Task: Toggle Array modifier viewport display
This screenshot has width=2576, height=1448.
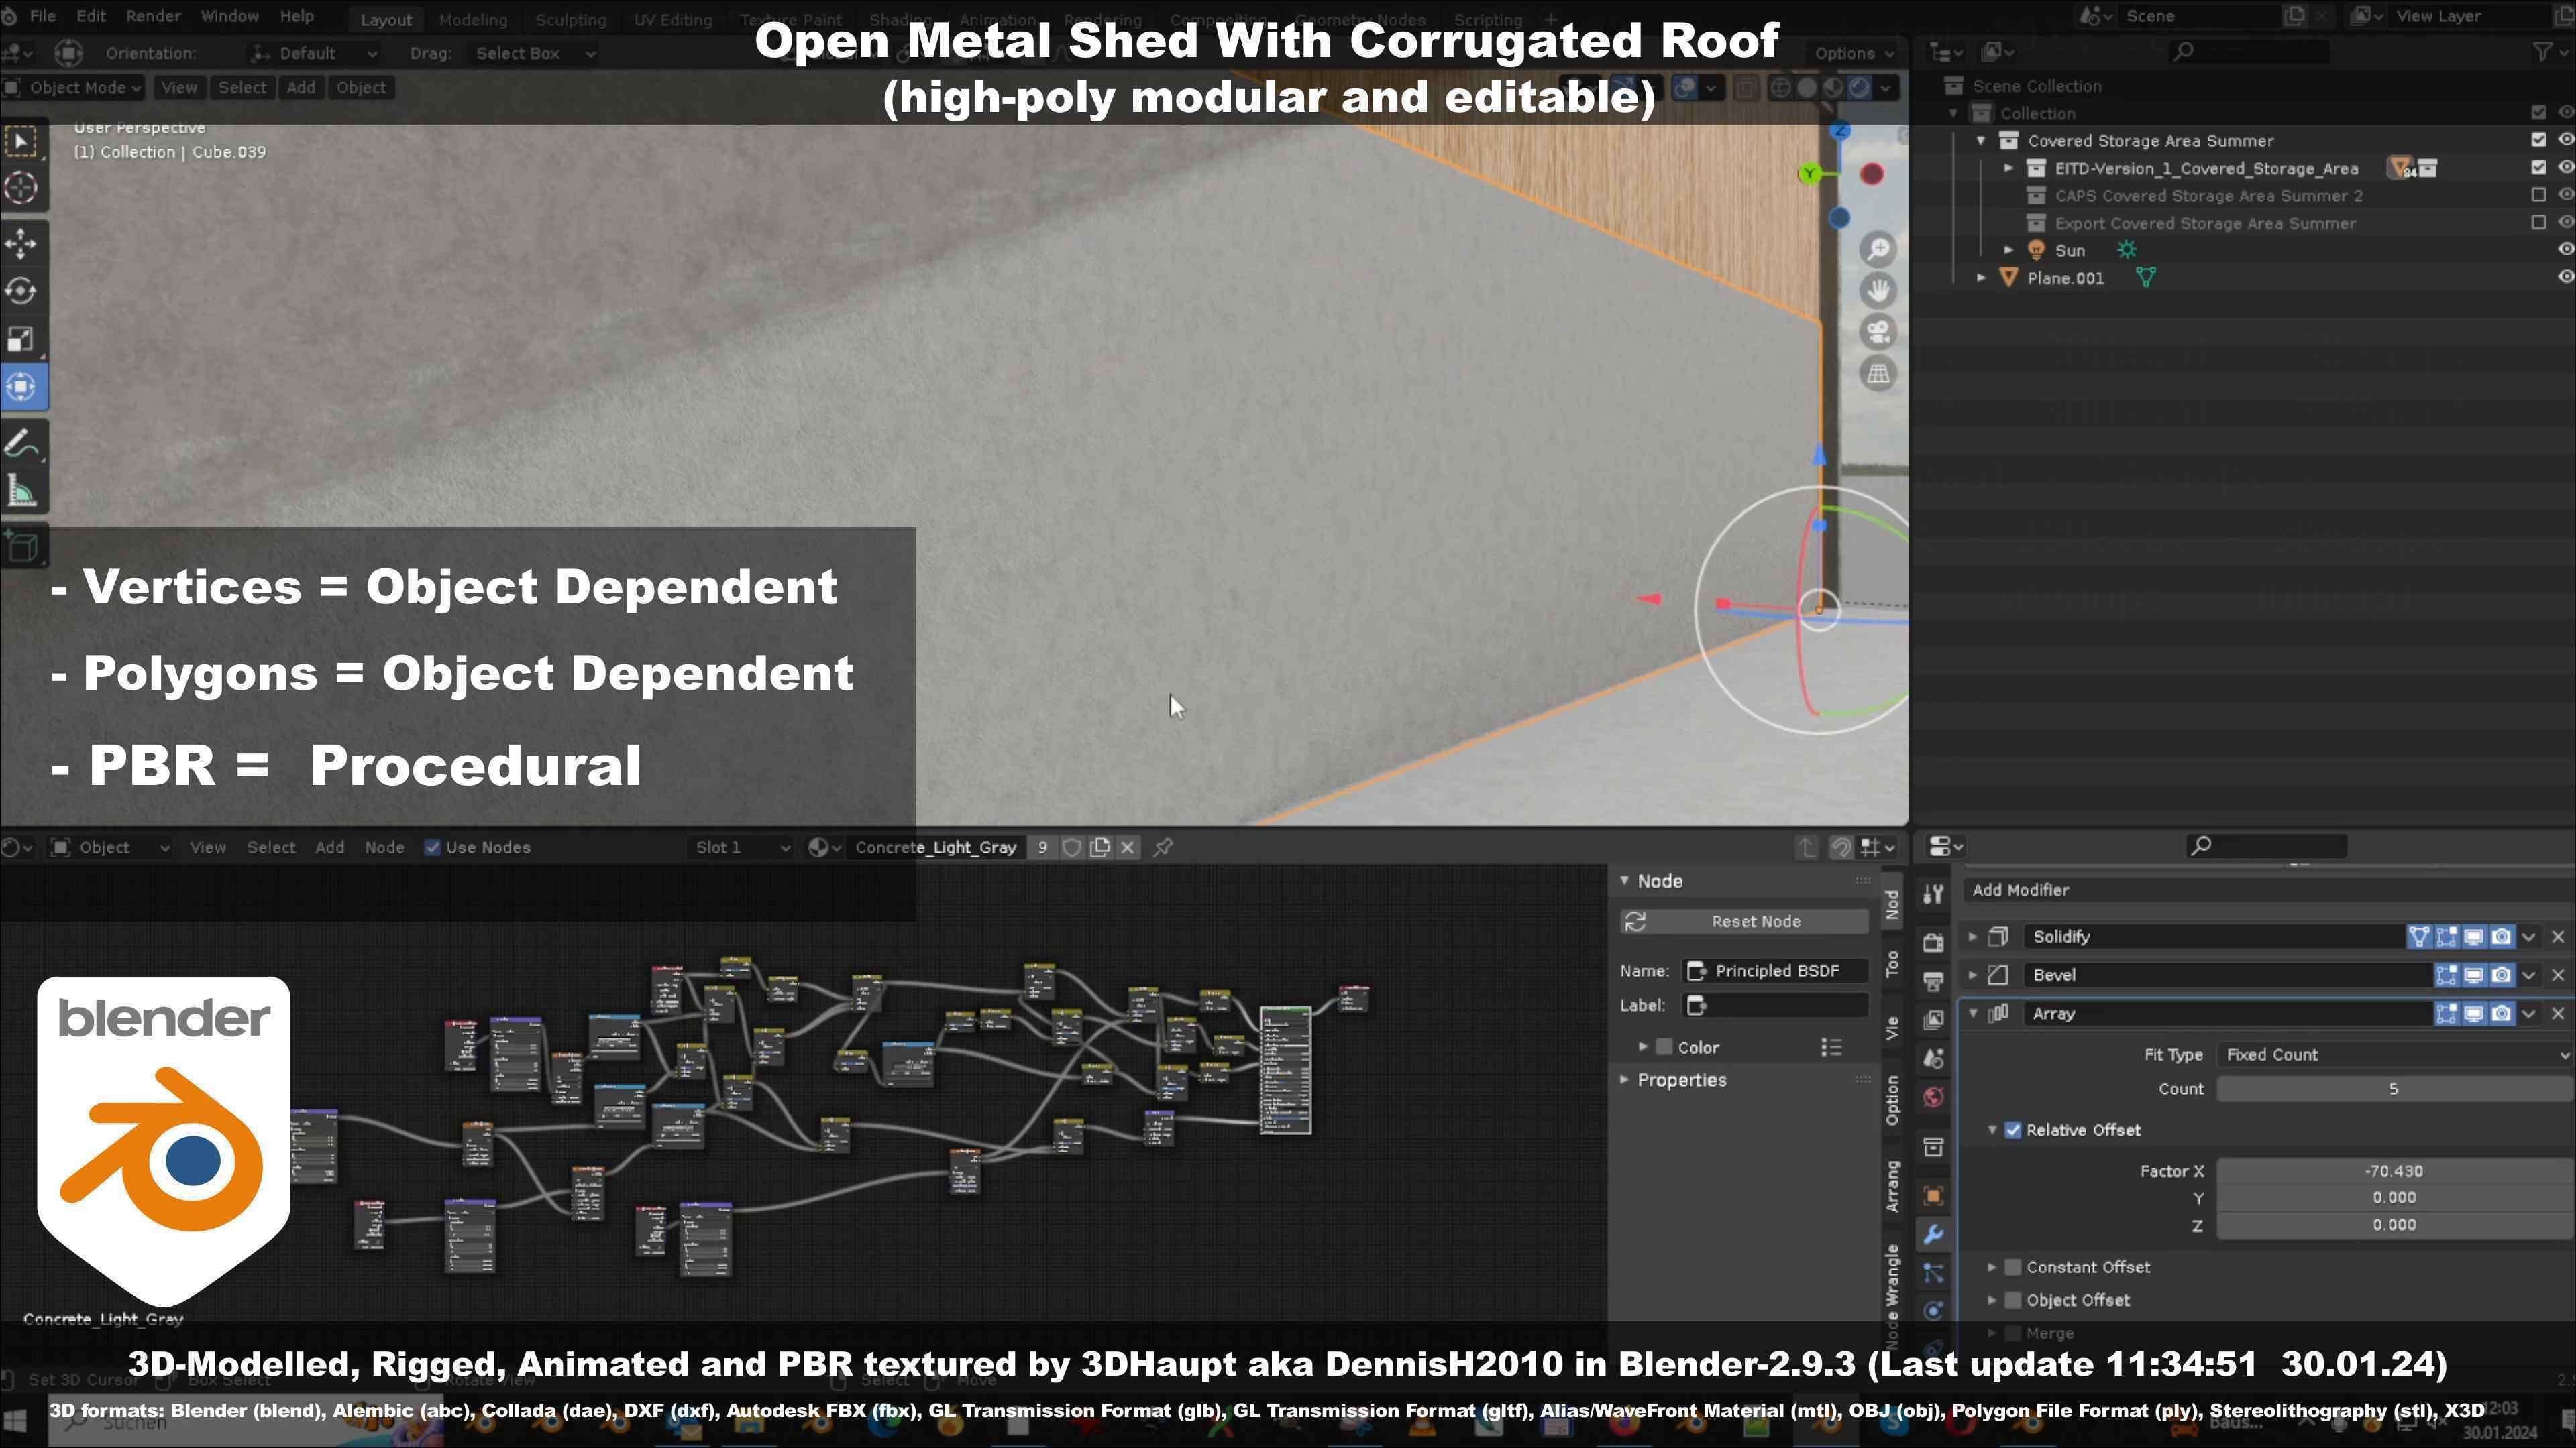Action: pos(2473,1014)
